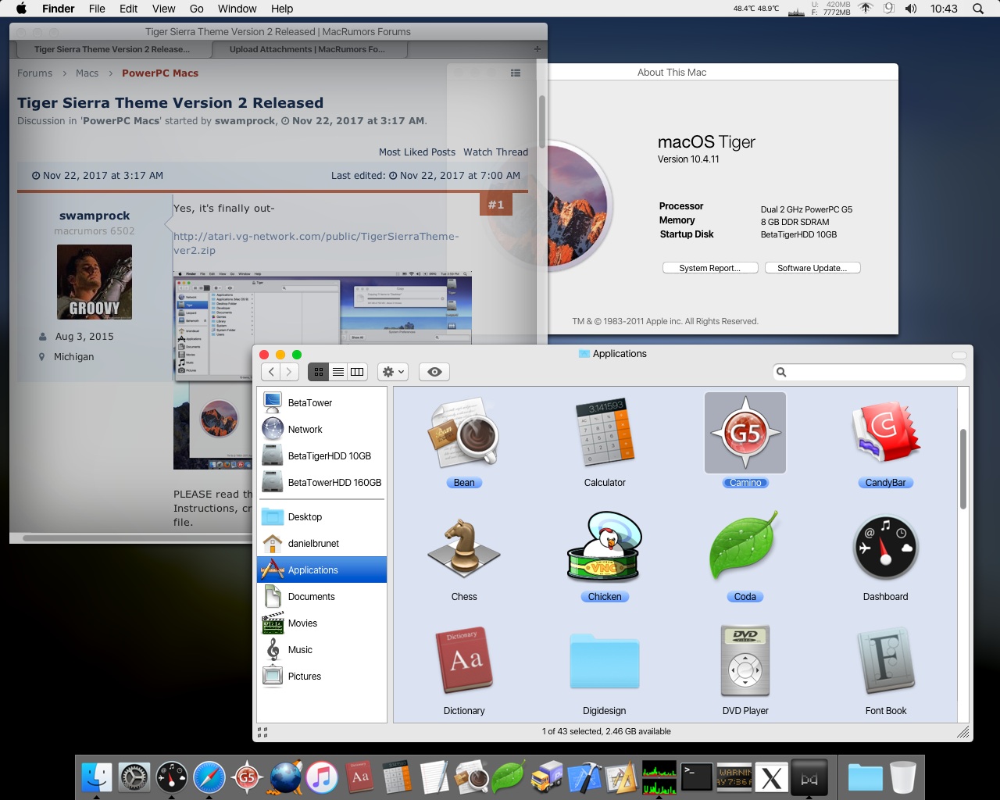This screenshot has height=800, width=1000.
Task: Select the Chicken VNC app icon
Action: pos(605,548)
